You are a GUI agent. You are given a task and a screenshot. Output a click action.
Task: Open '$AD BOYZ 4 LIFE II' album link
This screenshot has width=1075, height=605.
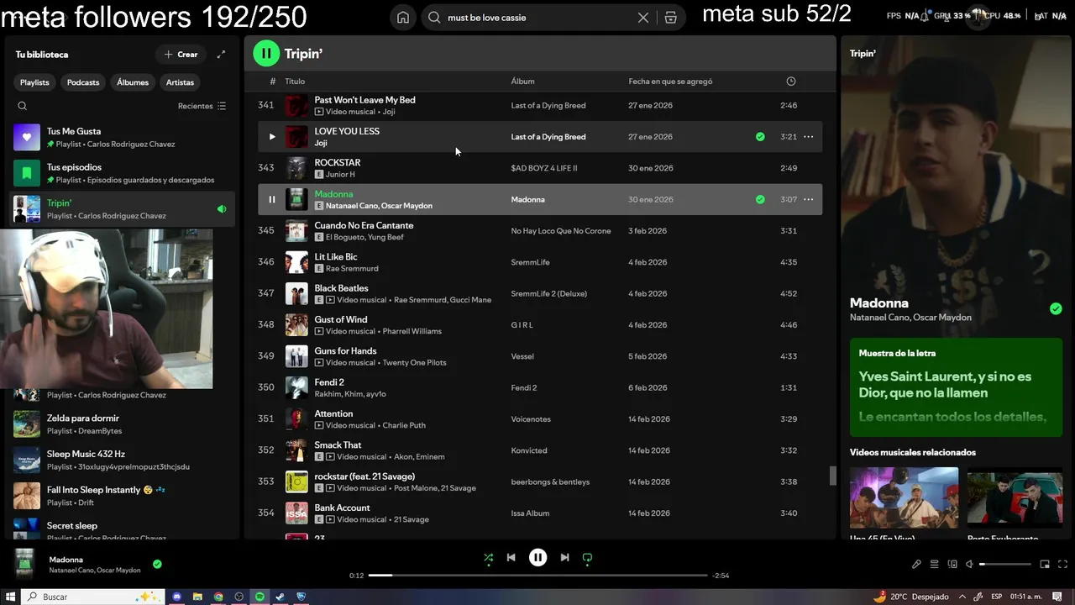click(543, 168)
